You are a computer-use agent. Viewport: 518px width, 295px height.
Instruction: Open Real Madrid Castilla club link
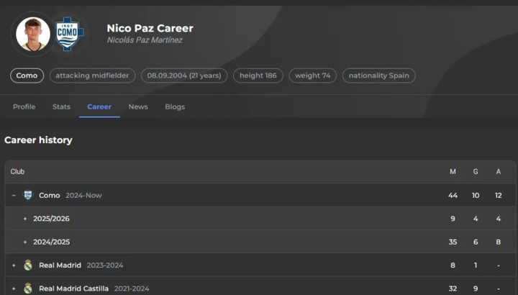point(73,289)
